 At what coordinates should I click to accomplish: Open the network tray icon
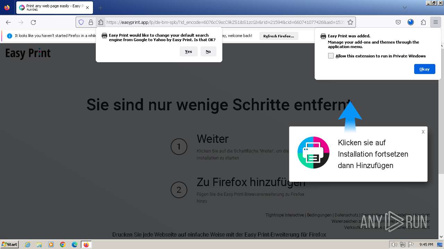click(x=403, y=245)
